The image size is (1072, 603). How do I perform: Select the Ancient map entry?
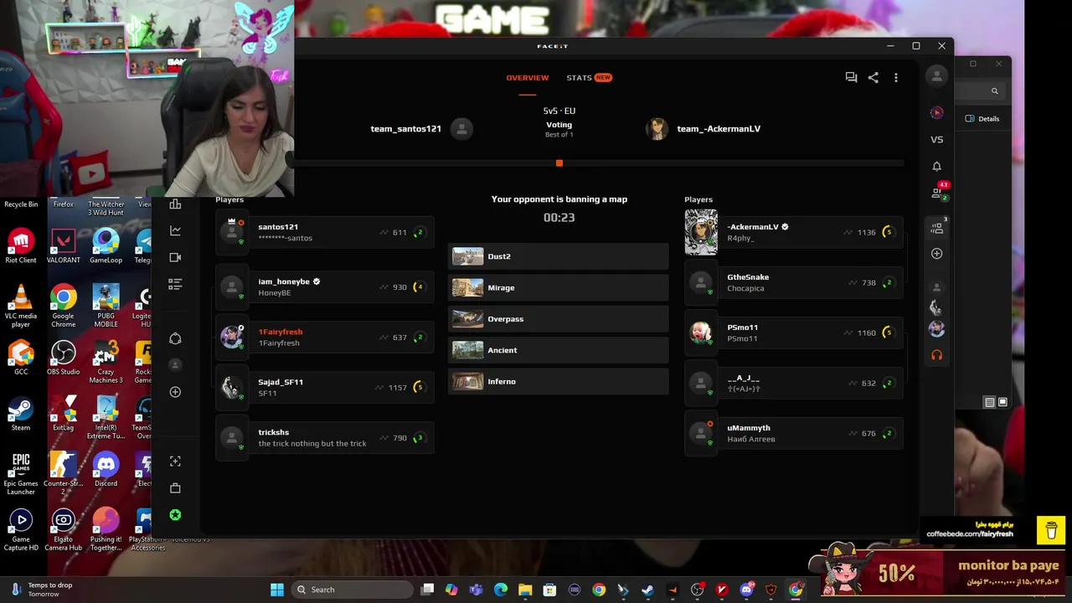tap(559, 350)
